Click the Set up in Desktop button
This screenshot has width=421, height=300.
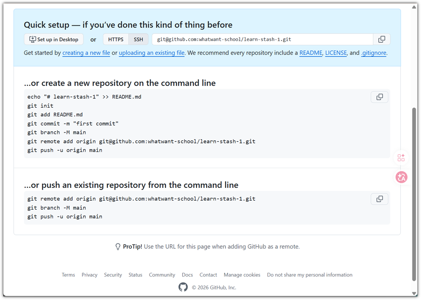(54, 39)
